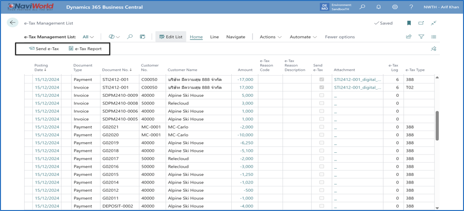Select Document No. cell G02020

[x=120, y=135]
